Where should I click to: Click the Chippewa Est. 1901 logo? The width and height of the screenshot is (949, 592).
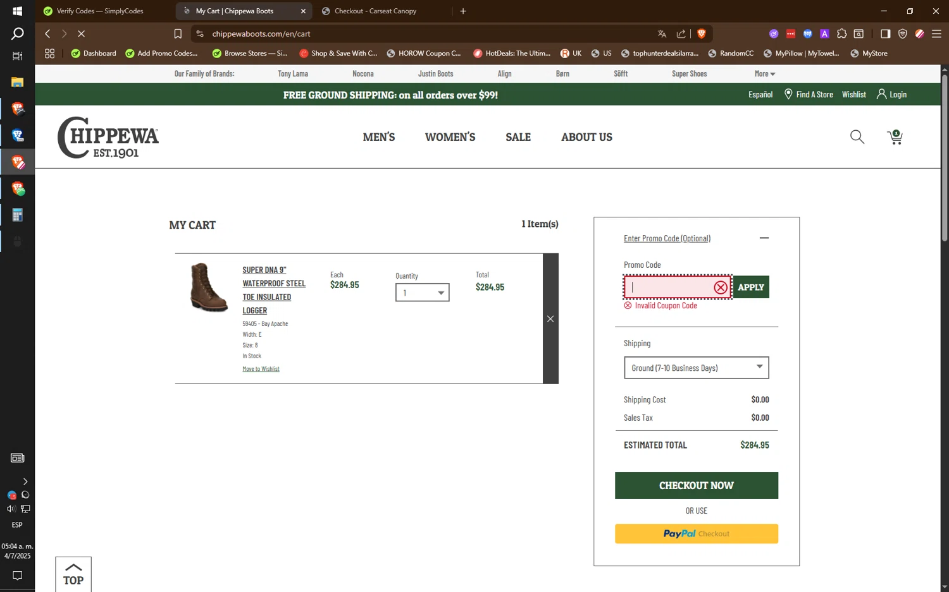pyautogui.click(x=108, y=137)
